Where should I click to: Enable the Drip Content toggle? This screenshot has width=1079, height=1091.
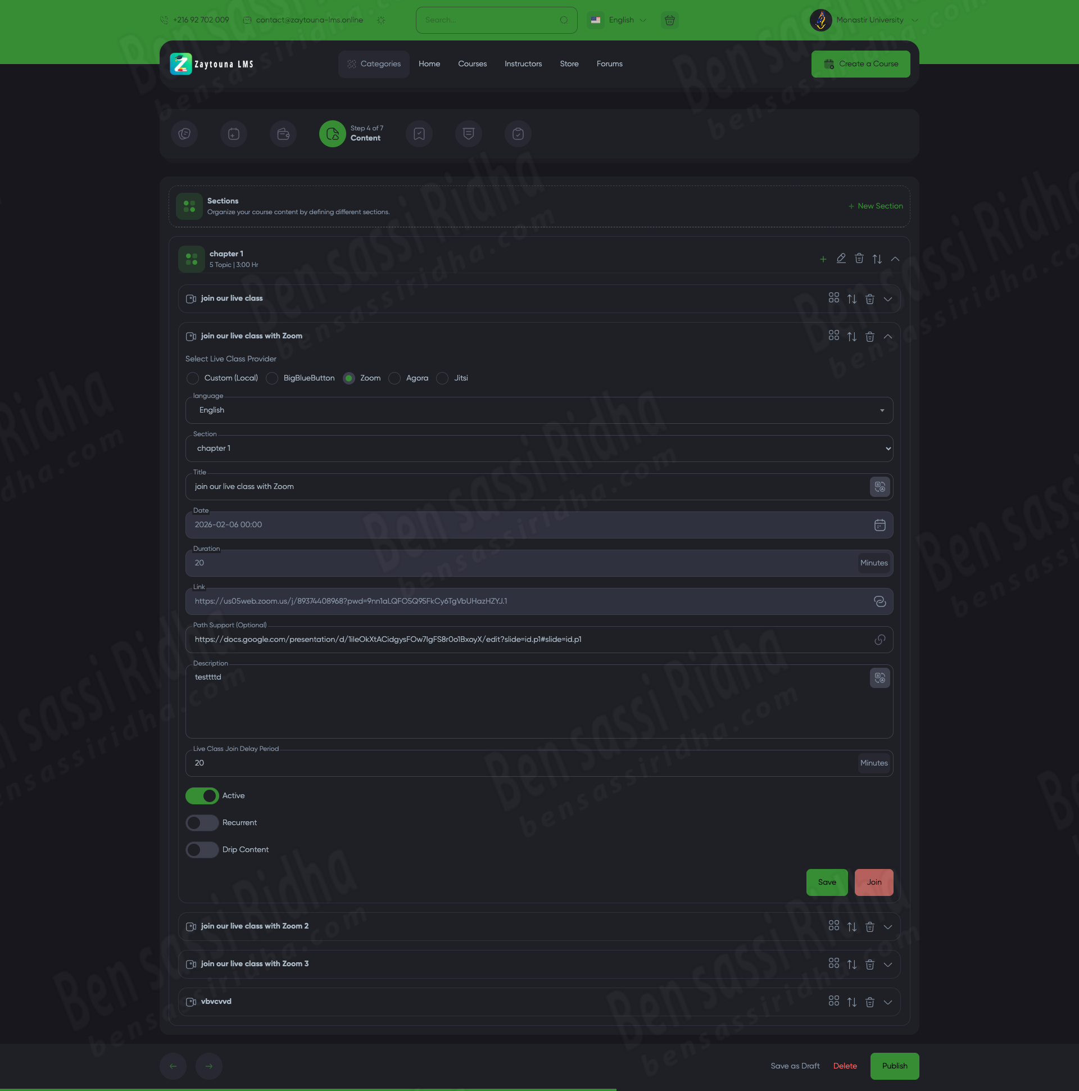coord(202,850)
